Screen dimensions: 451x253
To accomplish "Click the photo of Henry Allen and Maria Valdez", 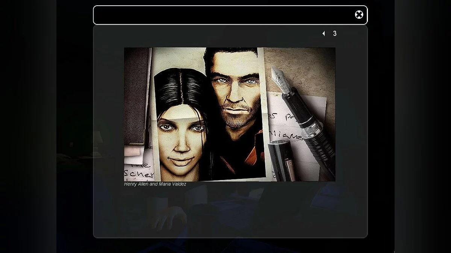I will (230, 114).
